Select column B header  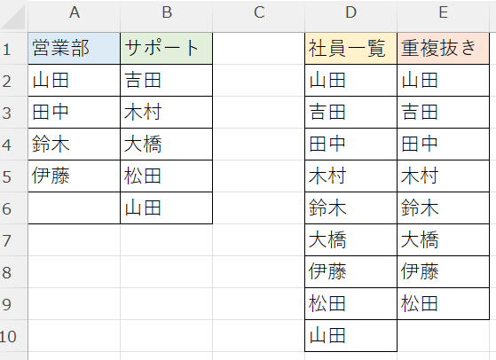[x=167, y=13]
